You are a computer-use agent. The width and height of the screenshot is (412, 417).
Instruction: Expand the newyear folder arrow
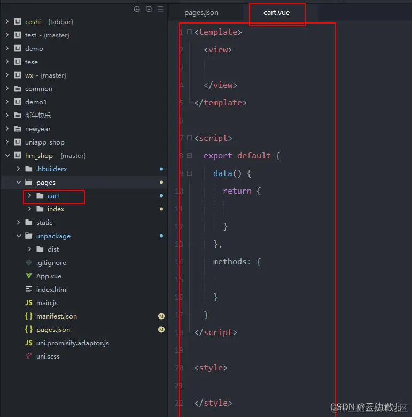7,128
